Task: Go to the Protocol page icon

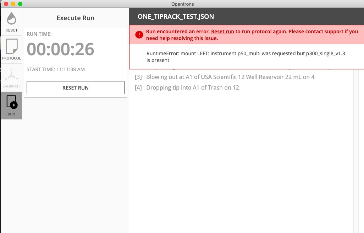Action: 11,46
